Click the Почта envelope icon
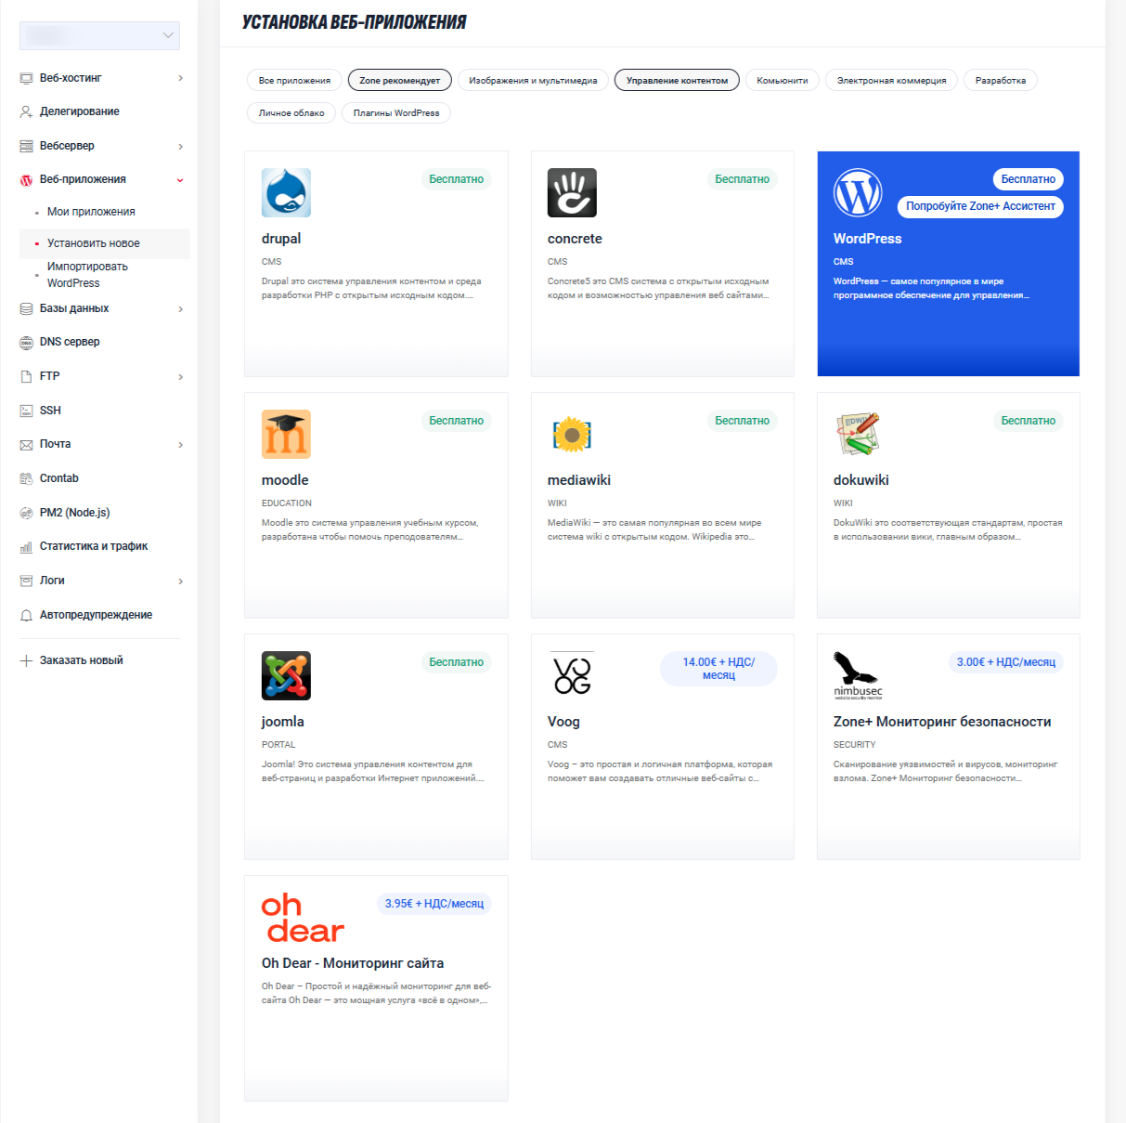This screenshot has height=1123, width=1126. click(26, 445)
